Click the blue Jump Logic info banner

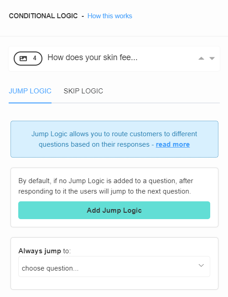coord(114,139)
